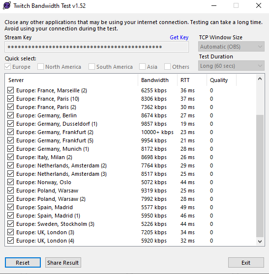269x274 pixels.
Task: Toggle the Europe quick select checkbox
Action: pos(8,67)
